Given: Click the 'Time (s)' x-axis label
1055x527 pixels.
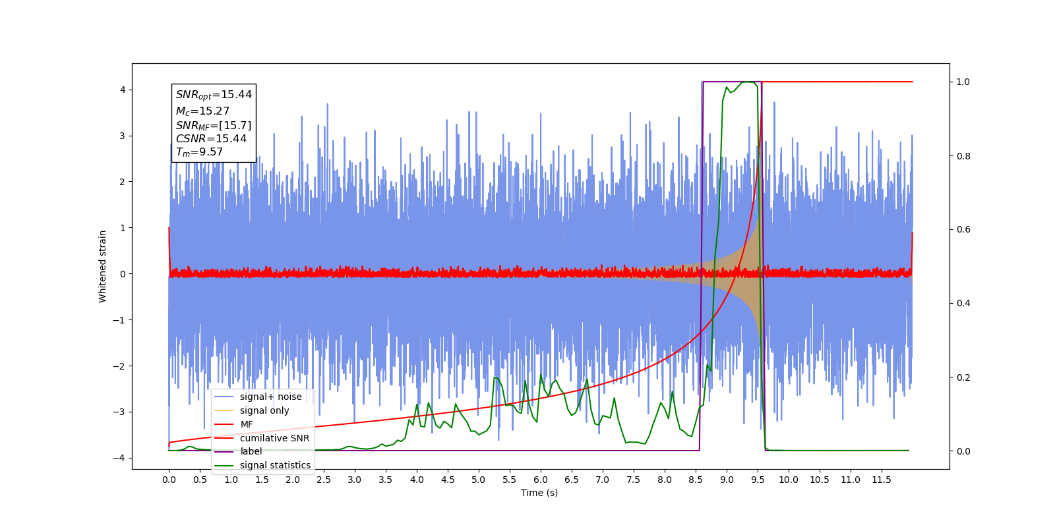Looking at the screenshot, I should click(x=539, y=493).
